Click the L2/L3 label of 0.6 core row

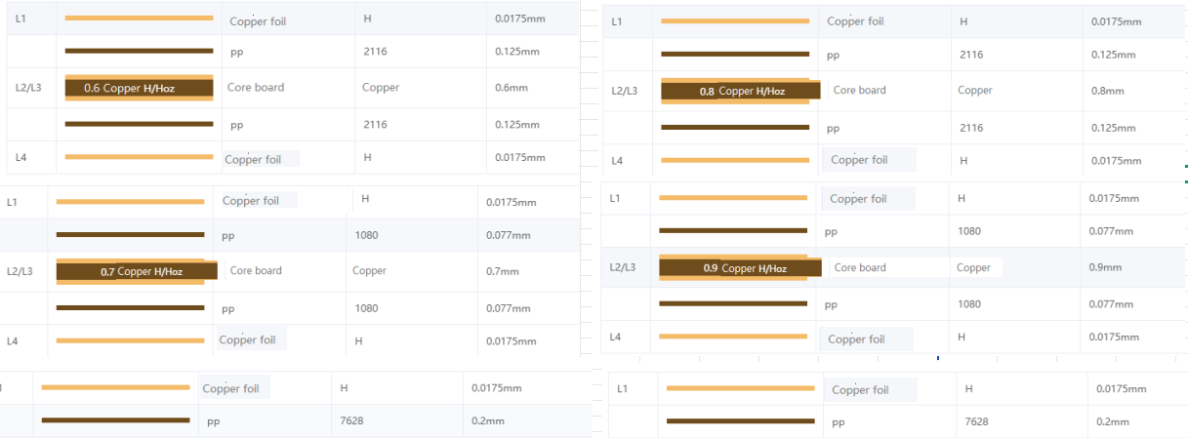click(x=29, y=88)
